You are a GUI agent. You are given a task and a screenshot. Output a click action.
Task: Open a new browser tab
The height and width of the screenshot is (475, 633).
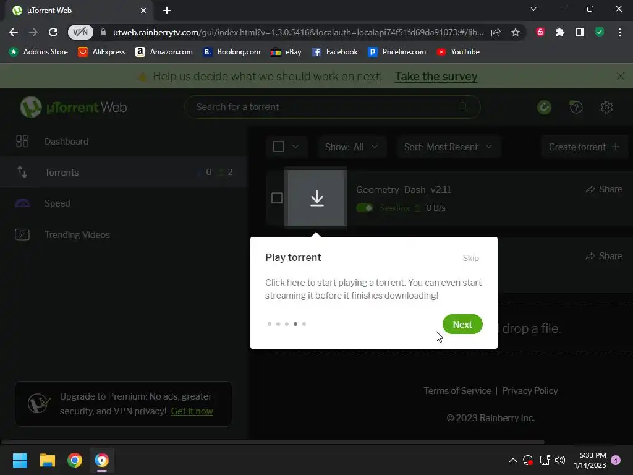pyautogui.click(x=167, y=11)
